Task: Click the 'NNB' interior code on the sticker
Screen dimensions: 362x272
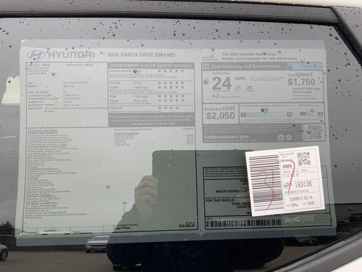Action: [311, 203]
